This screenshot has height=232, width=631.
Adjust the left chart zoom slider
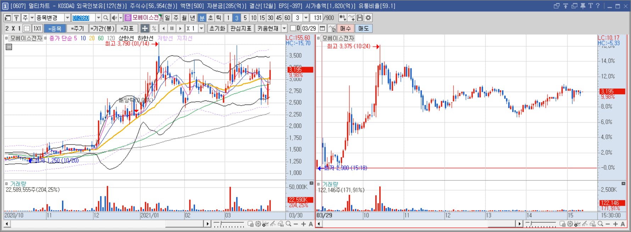(x=229, y=224)
